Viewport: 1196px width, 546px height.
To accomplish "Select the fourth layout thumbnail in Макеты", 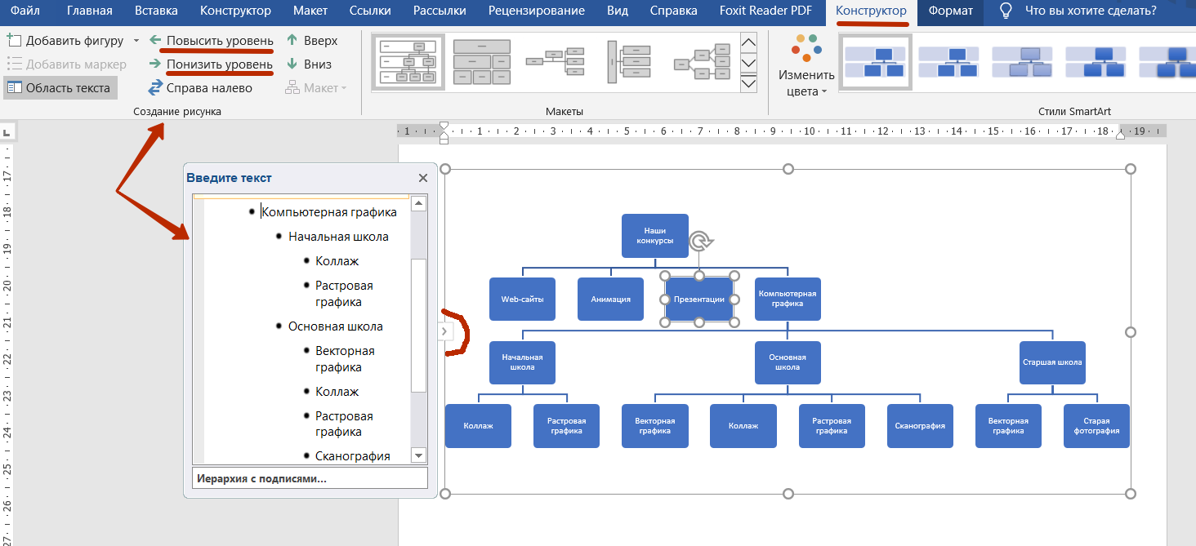I will tap(629, 61).
